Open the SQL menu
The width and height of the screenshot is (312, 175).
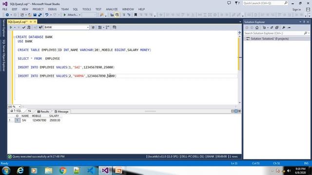coord(76,9)
